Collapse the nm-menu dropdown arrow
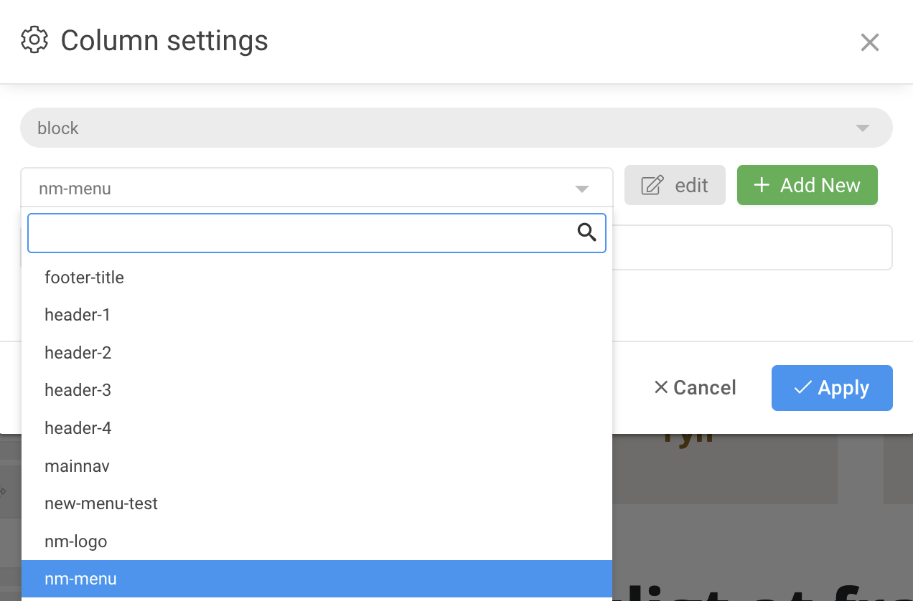 (x=582, y=189)
